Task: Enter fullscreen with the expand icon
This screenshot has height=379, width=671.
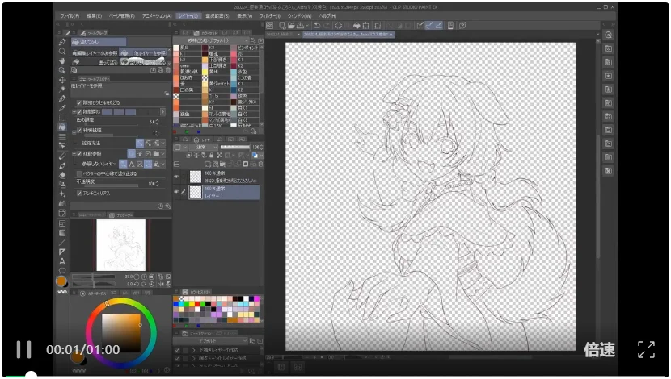Action: point(646,349)
